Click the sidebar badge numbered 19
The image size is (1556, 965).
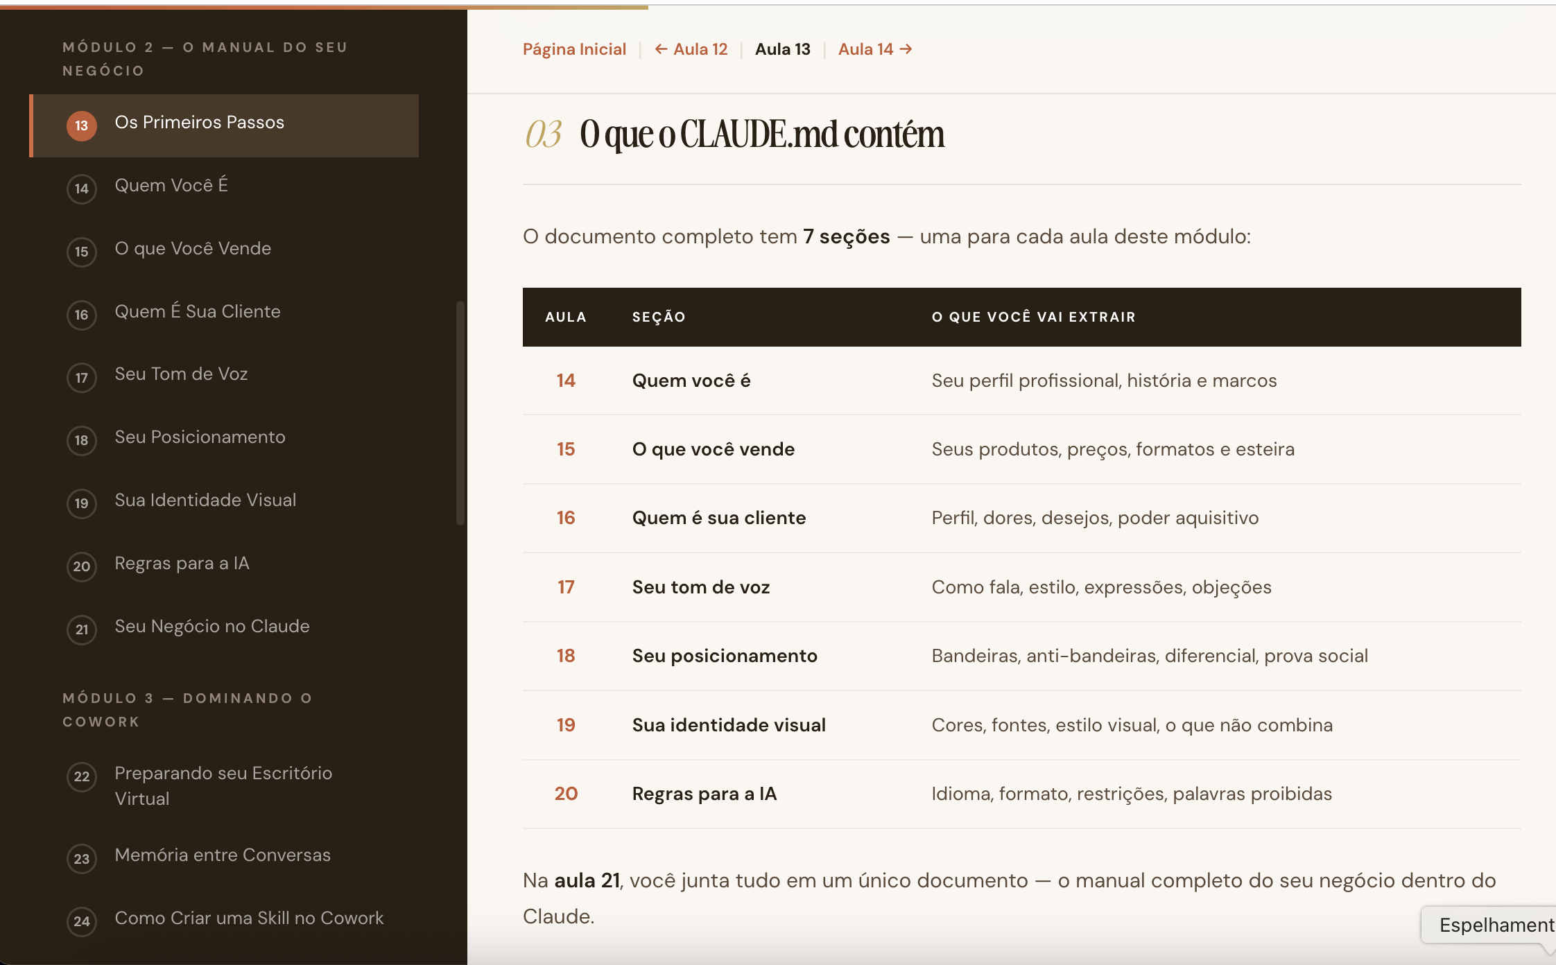82,503
